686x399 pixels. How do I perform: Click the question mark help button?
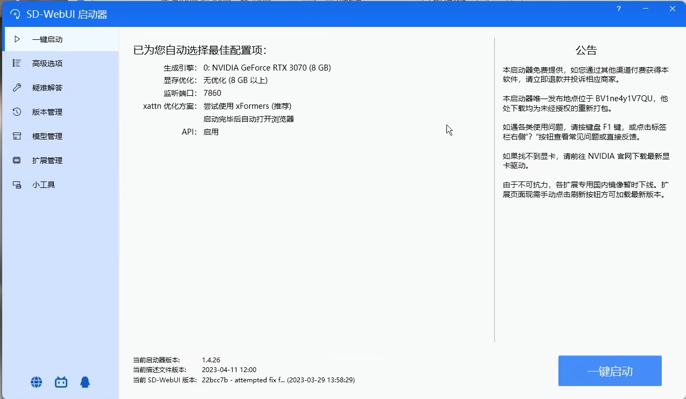[619, 9]
